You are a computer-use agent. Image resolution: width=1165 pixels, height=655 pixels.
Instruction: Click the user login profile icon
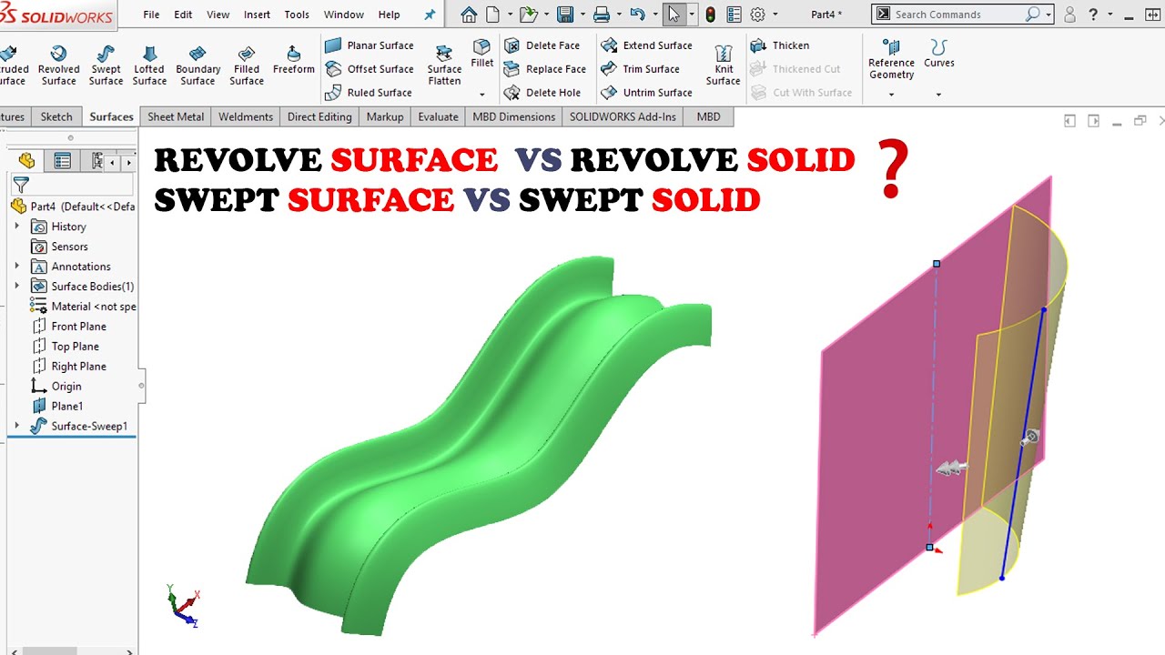(x=1069, y=15)
